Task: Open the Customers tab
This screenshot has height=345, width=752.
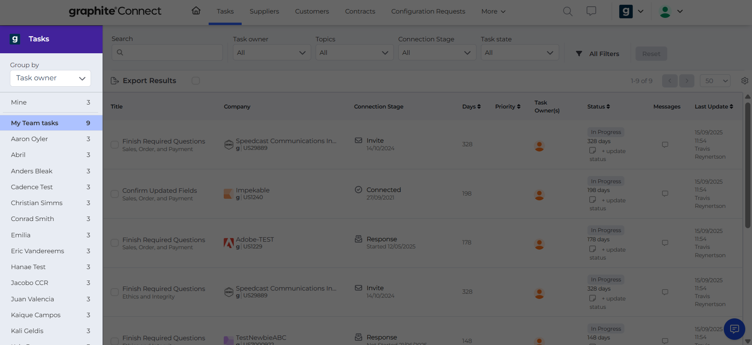Action: [x=312, y=11]
